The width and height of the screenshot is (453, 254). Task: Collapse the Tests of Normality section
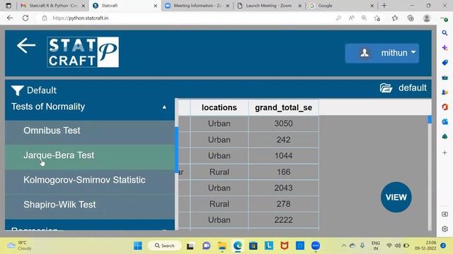90,107
